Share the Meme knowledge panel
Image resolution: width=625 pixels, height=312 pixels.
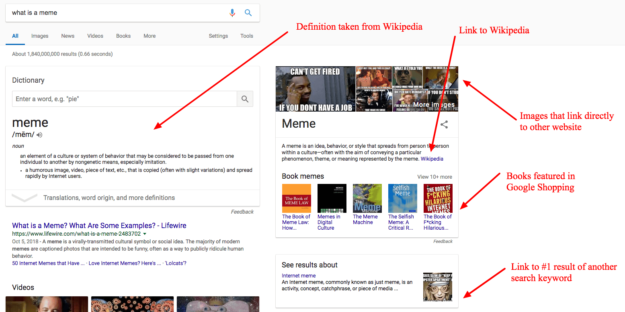[x=444, y=124]
